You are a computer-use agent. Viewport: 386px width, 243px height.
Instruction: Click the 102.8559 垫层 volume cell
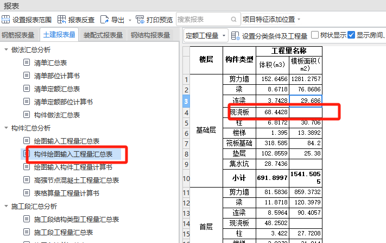273,153
